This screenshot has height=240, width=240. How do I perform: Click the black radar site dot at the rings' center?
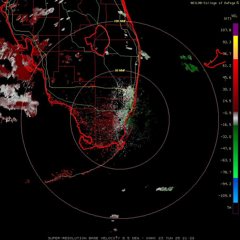[x=120, y=120]
